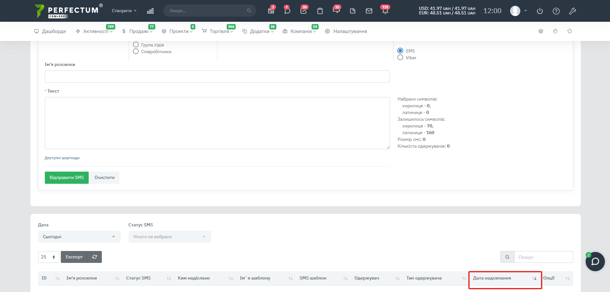Screen dimensions: 610x292
Task: Choose the Співробітники radio option
Action: point(136,52)
